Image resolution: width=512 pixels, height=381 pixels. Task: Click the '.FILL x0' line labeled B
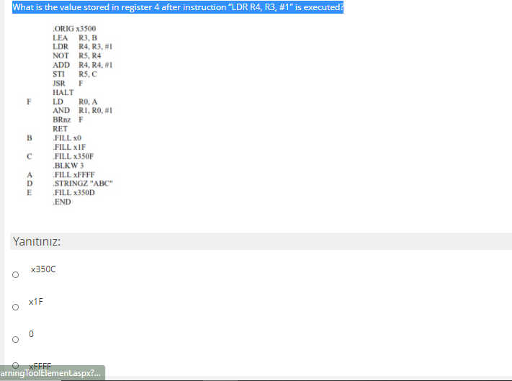(67, 138)
